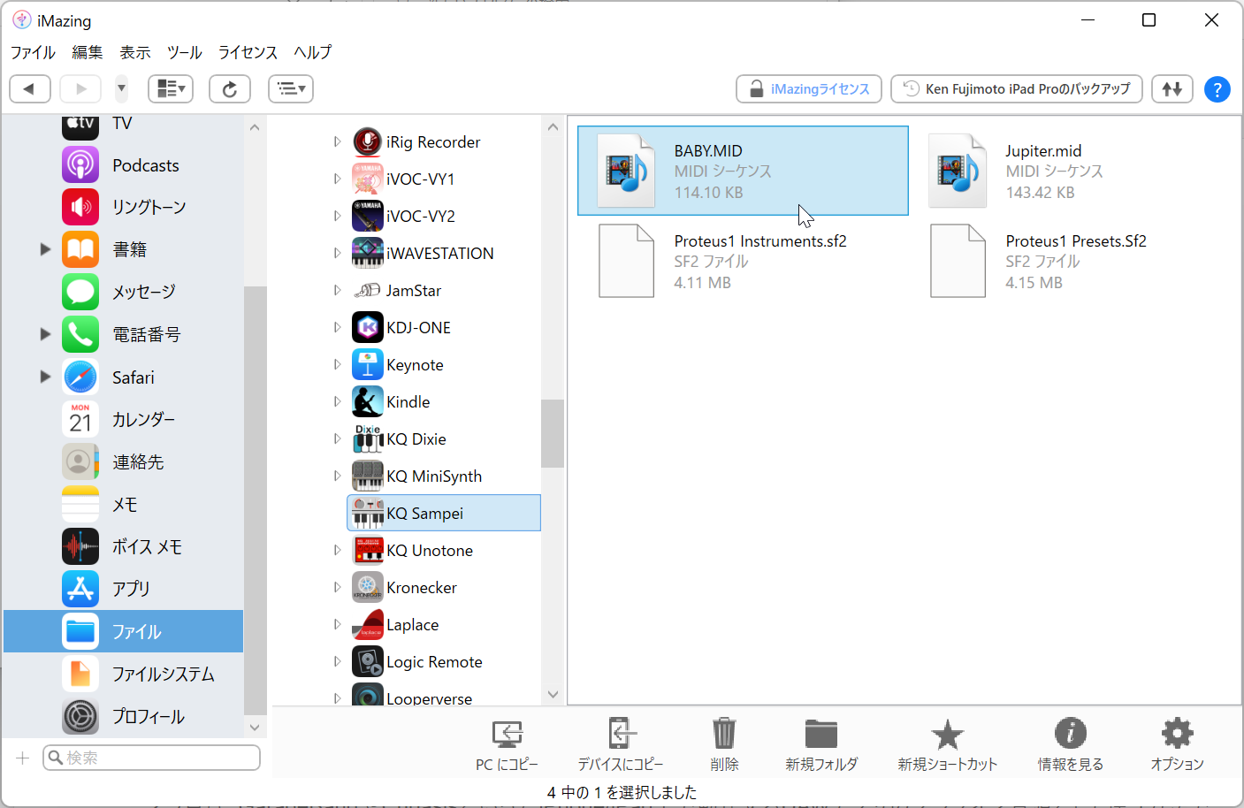Open the 書籍 books icon
The width and height of the screenshot is (1244, 808).
pos(80,249)
